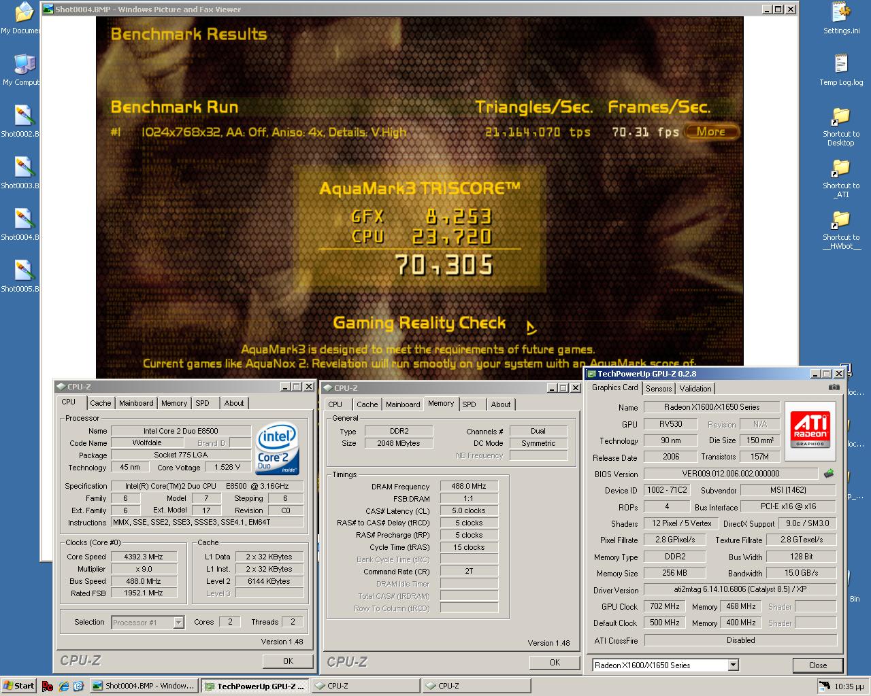Click the save BIOS chip icon in GPU-Z

coord(829,474)
